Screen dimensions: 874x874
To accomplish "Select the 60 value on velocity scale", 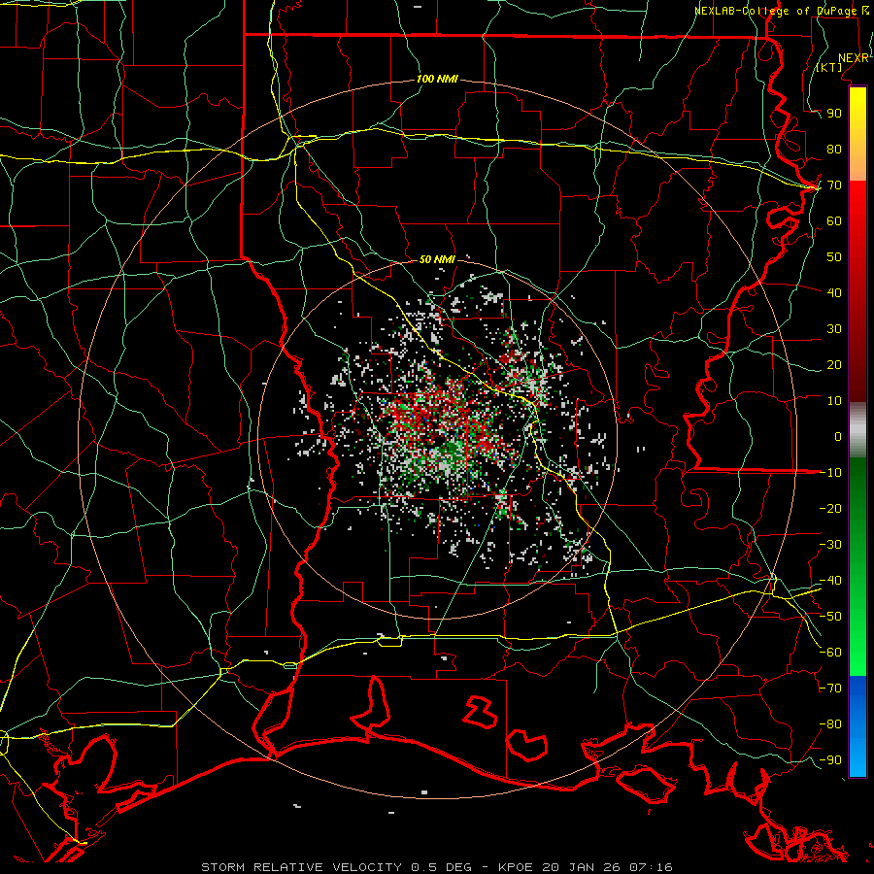I will pyautogui.click(x=834, y=220).
